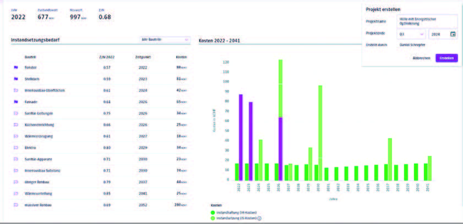
Task: Open the calendar icon next to 2024
Action: point(453,34)
